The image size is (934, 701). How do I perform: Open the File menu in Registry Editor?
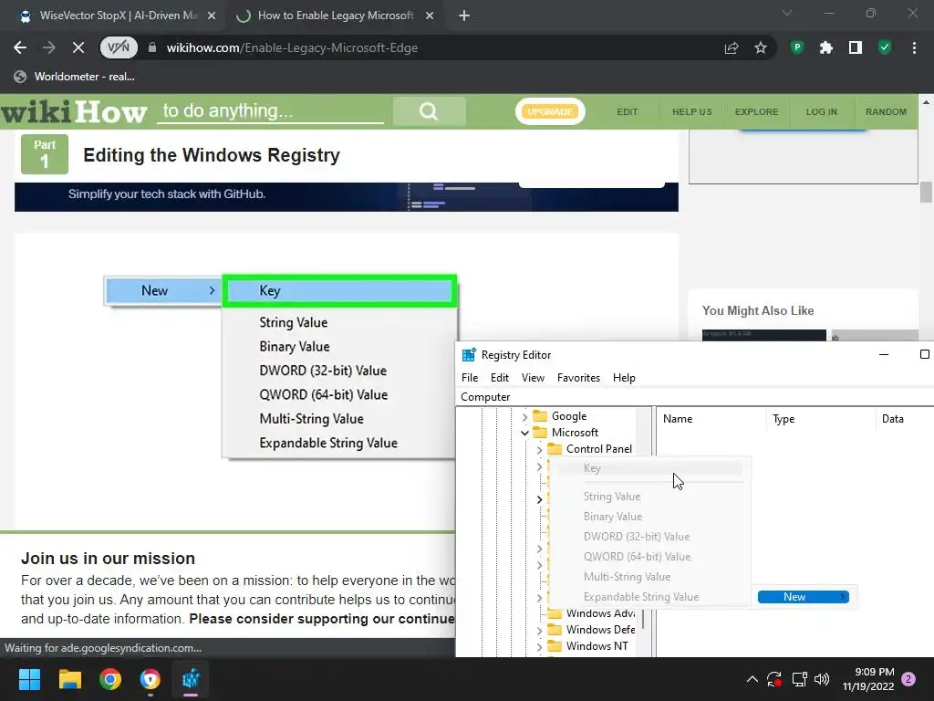470,378
